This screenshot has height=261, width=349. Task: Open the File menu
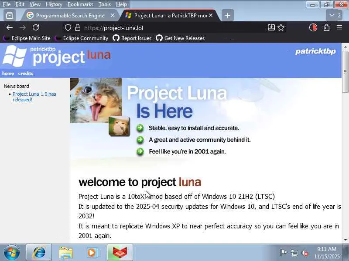pos(7,4)
